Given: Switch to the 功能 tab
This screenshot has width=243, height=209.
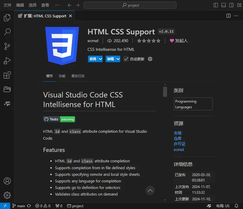Looking at the screenshot, I should click(62, 76).
